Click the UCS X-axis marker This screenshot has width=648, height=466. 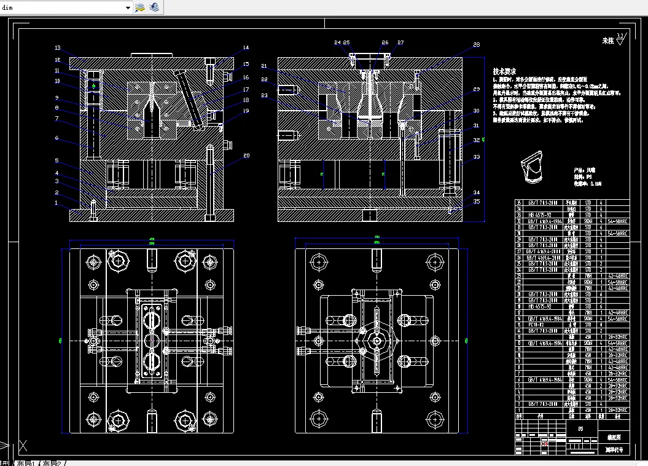click(x=23, y=446)
